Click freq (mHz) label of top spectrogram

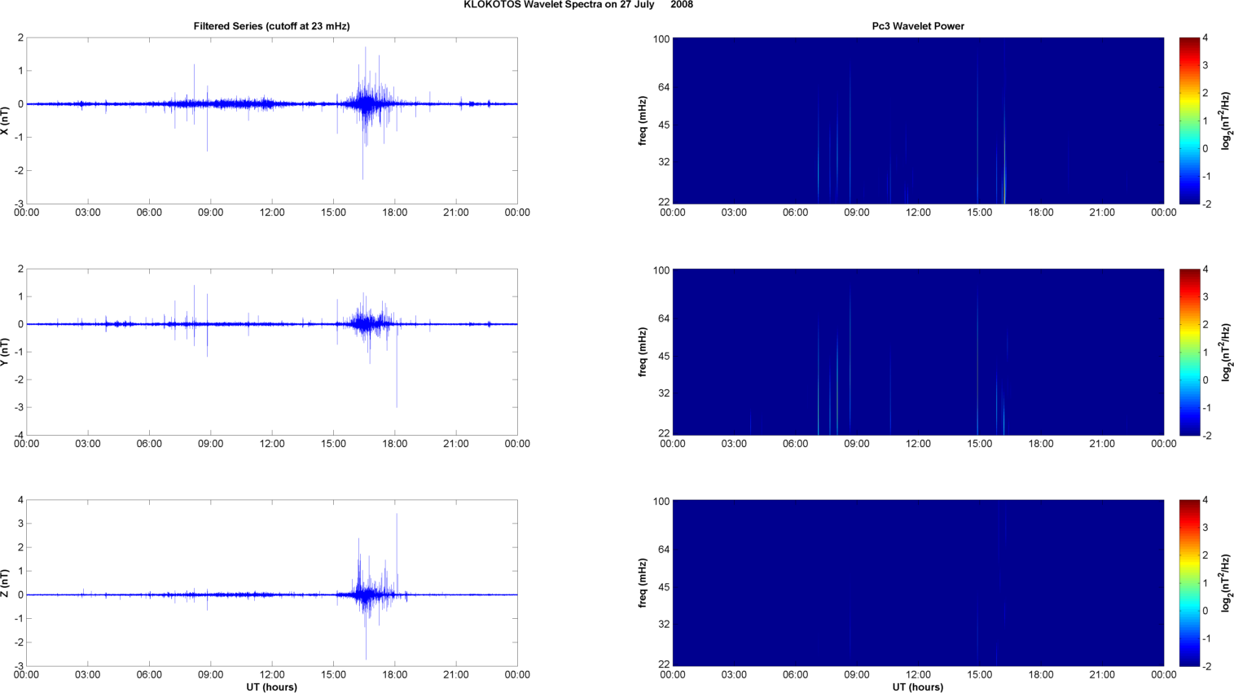click(643, 121)
